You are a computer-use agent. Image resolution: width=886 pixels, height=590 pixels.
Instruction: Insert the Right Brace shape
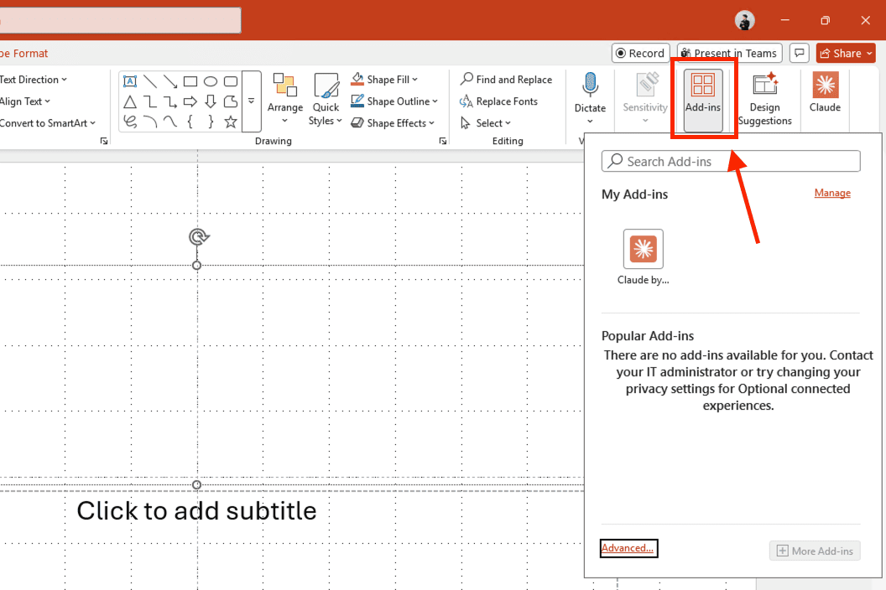pos(211,122)
